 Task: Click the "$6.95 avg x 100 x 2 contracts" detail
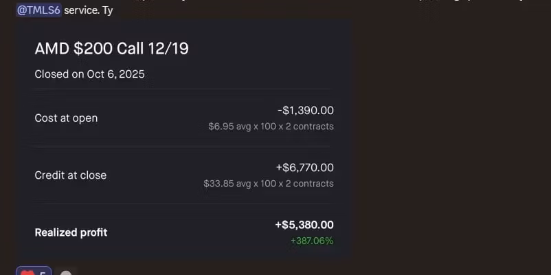(271, 126)
